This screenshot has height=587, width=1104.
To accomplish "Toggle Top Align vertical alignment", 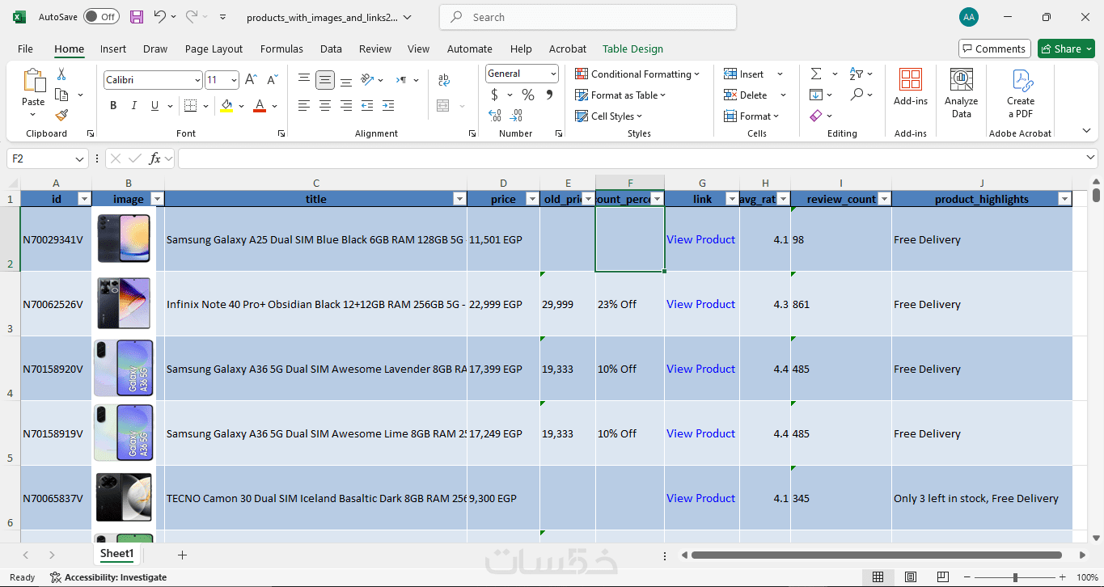I will 304,79.
